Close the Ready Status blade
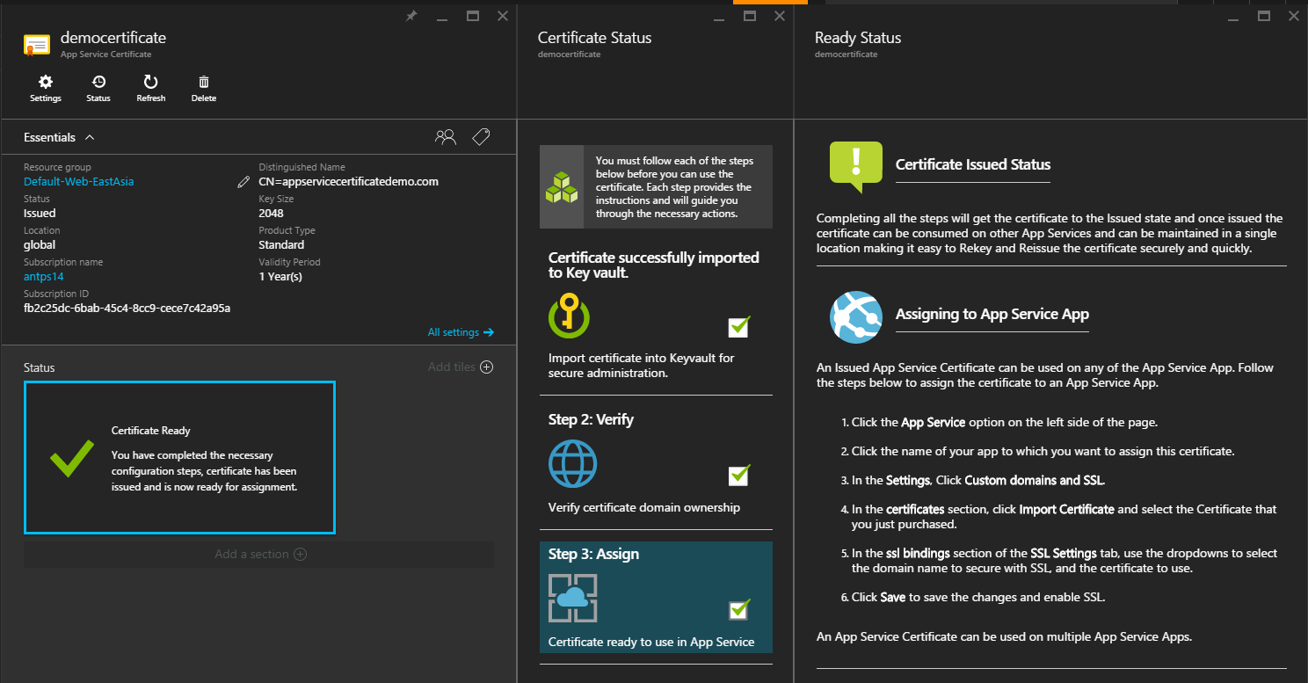This screenshot has width=1308, height=683. coord(1293,16)
